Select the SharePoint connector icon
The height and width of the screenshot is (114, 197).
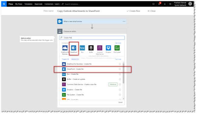(x=74, y=48)
